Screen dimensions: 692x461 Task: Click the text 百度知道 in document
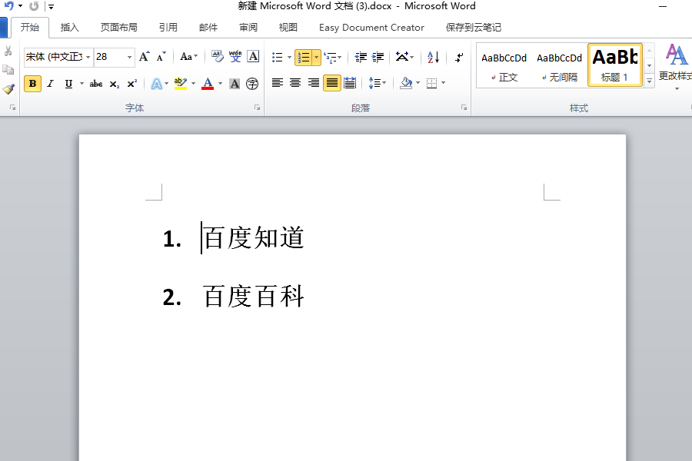[x=254, y=237]
